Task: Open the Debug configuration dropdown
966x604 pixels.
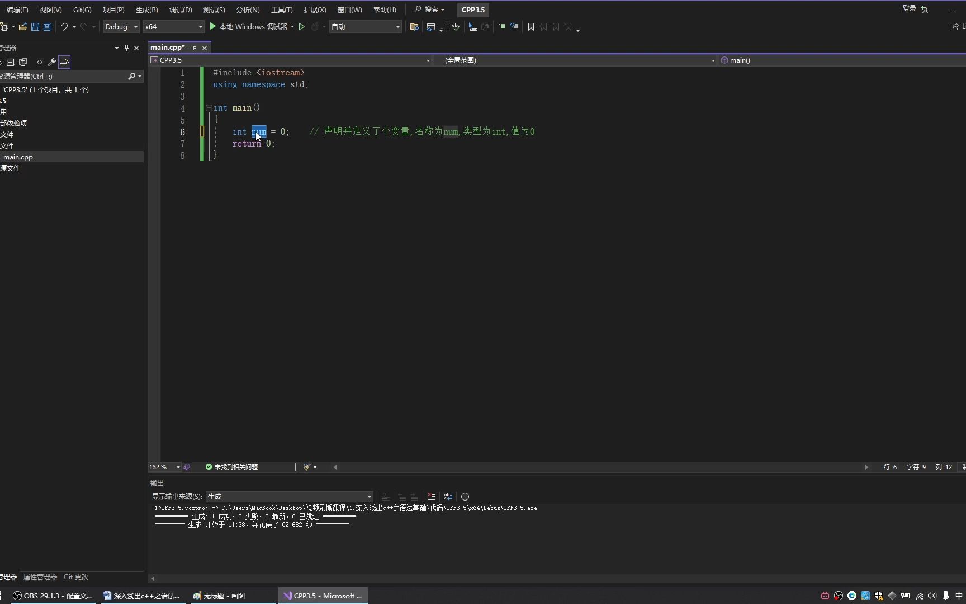Action: point(121,27)
